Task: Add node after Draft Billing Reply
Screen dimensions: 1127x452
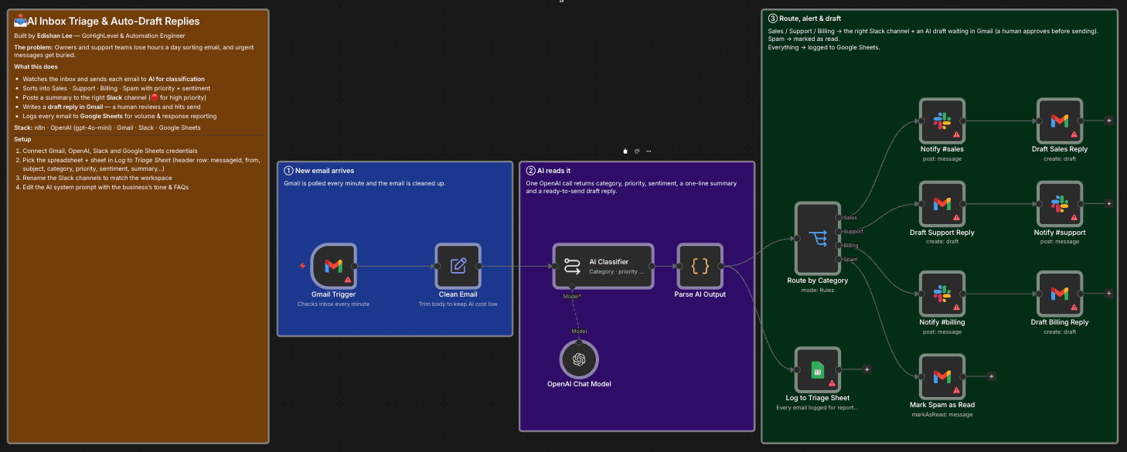Action: tap(1109, 294)
